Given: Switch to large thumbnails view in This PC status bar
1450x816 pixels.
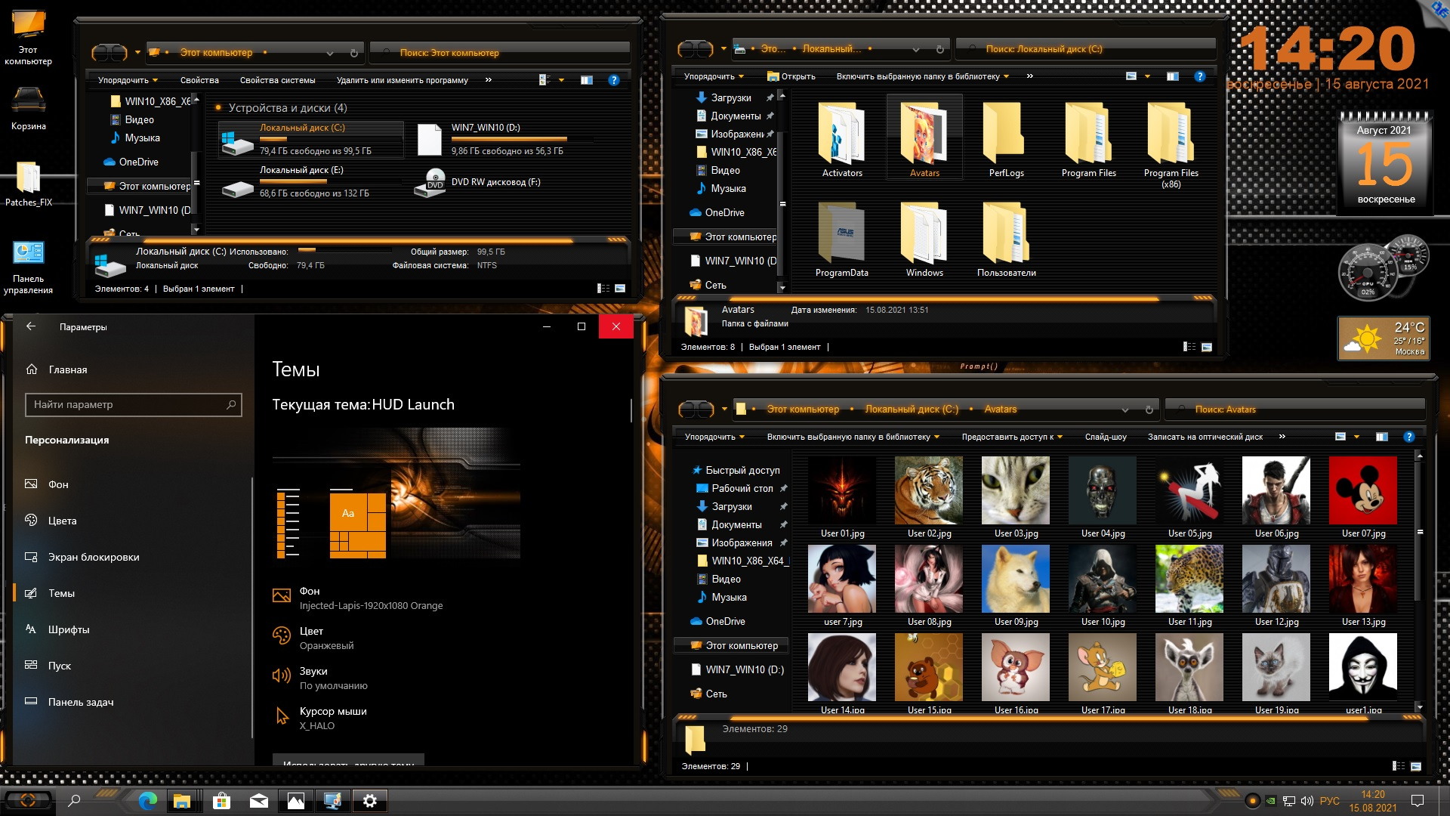Looking at the screenshot, I should (x=620, y=289).
